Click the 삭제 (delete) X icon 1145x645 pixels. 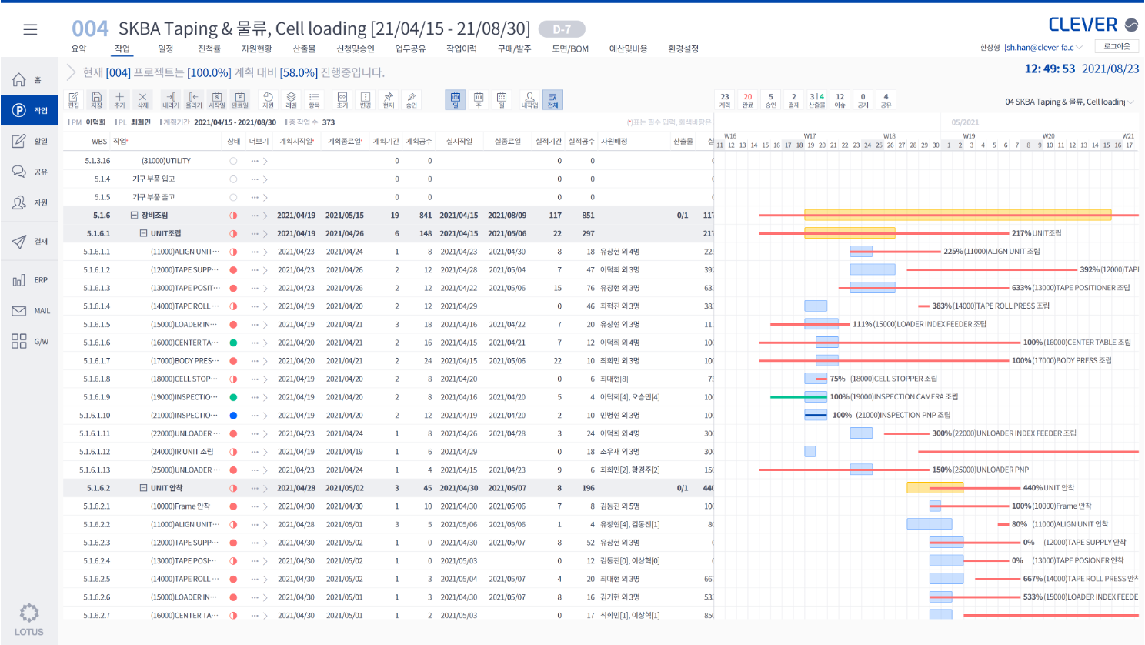tap(142, 100)
